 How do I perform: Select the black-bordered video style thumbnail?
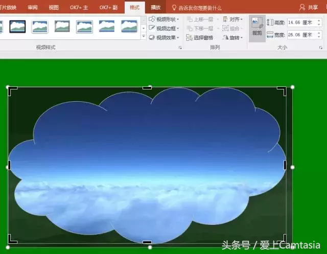[17, 27]
